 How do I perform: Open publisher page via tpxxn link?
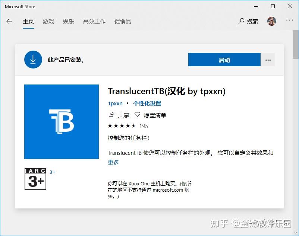point(115,103)
